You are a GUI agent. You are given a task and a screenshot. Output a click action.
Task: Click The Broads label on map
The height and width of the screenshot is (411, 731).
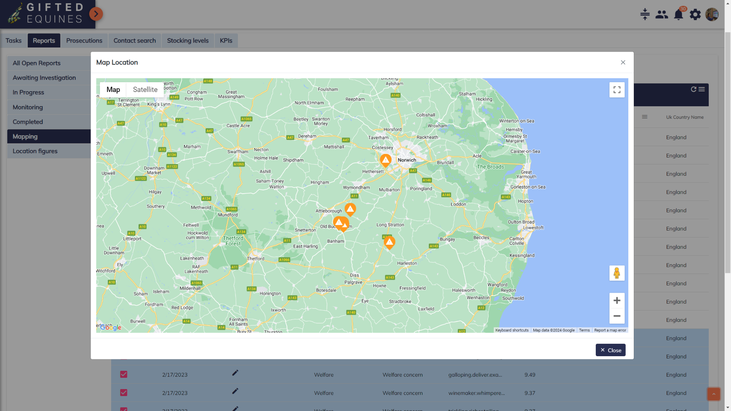click(490, 167)
